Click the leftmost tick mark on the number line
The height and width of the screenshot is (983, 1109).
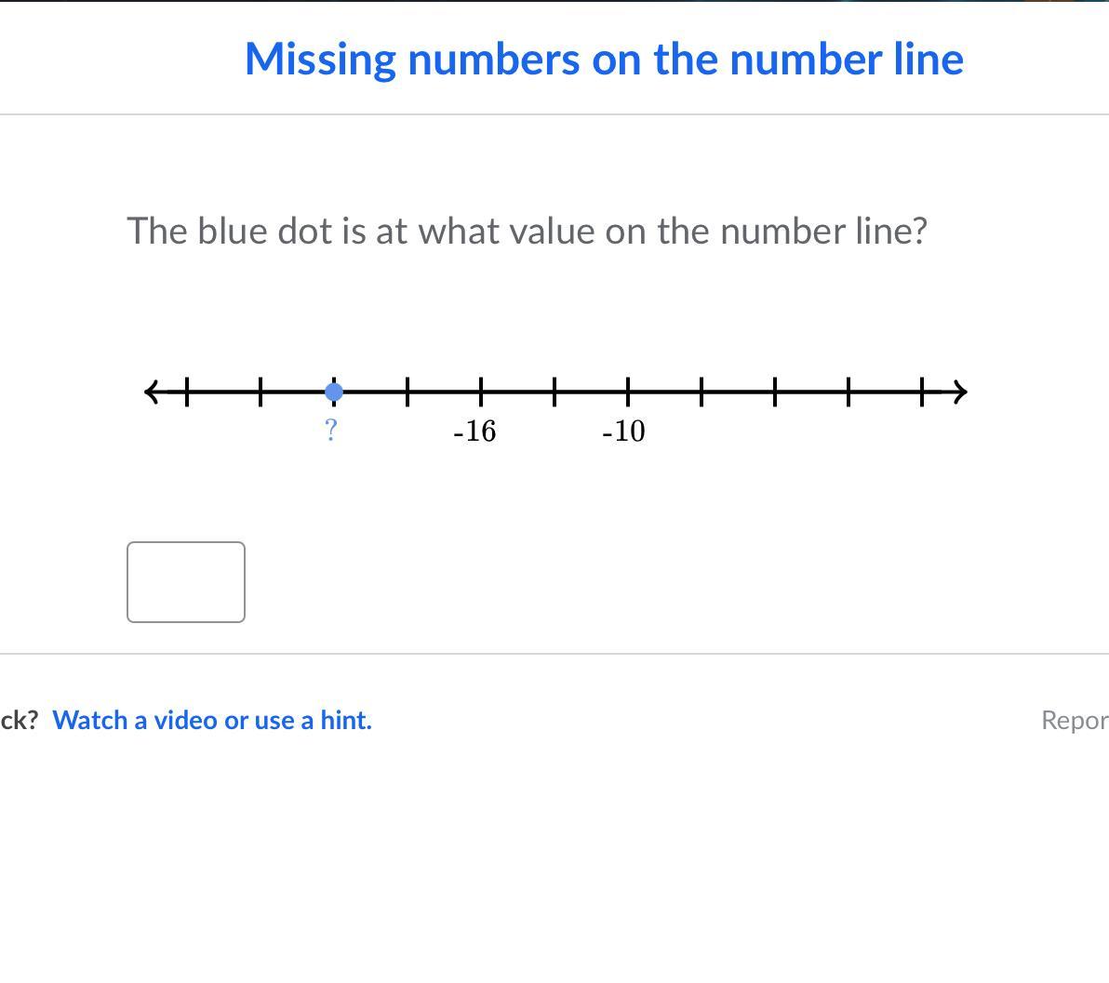187,392
